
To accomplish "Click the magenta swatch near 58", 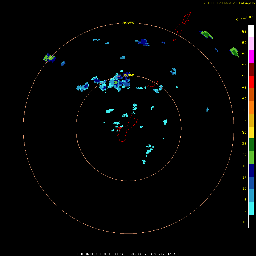I will click(251, 57).
